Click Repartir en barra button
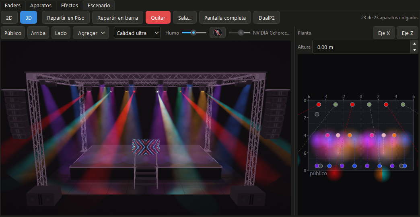Screen dimensions: 420x217 [x=117, y=18]
